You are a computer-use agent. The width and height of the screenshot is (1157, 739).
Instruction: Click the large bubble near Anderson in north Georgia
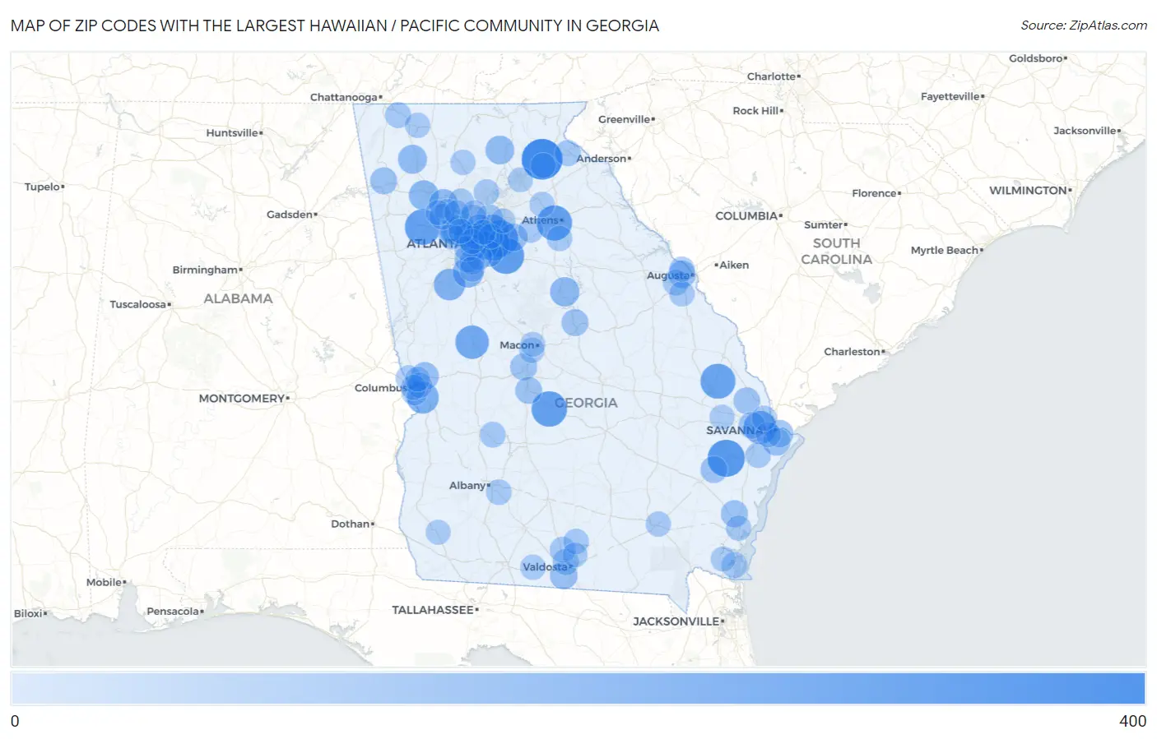(x=541, y=159)
